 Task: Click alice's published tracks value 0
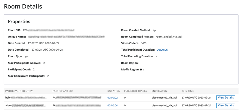point(125,105)
